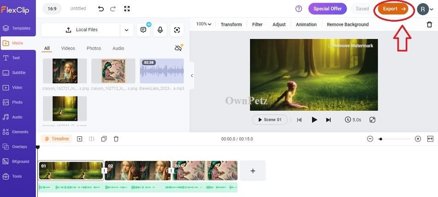Click the microphone record icon

point(160,30)
